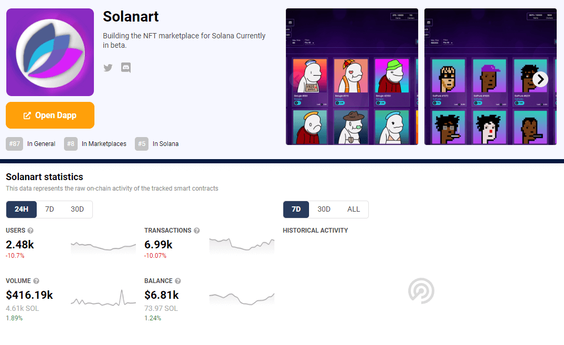The width and height of the screenshot is (564, 345).
Task: Select the 30D statistics period
Action: pyautogui.click(x=77, y=209)
